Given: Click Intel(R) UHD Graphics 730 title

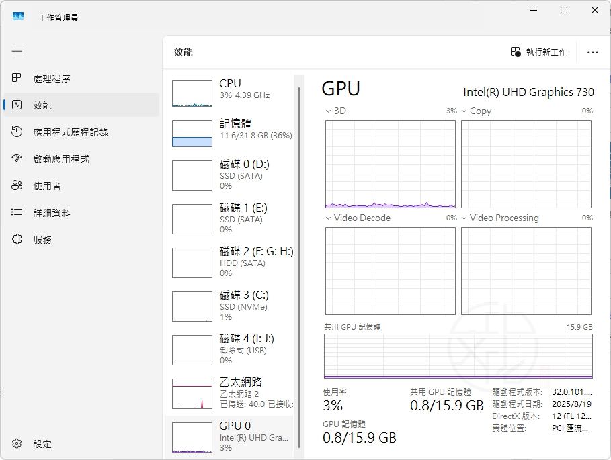Looking at the screenshot, I should click(528, 92).
